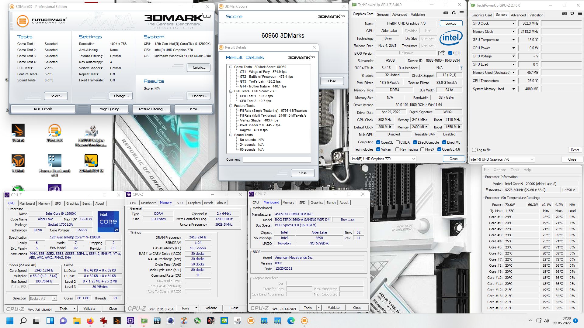Open the Core Temp Options menu
The image size is (584, 328).
tap(500, 170)
